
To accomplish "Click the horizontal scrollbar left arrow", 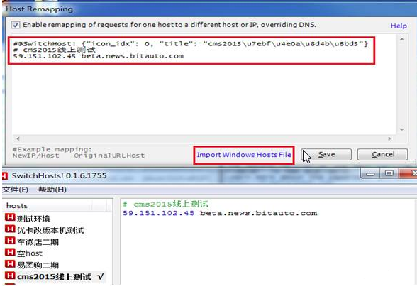I will 18,138.
